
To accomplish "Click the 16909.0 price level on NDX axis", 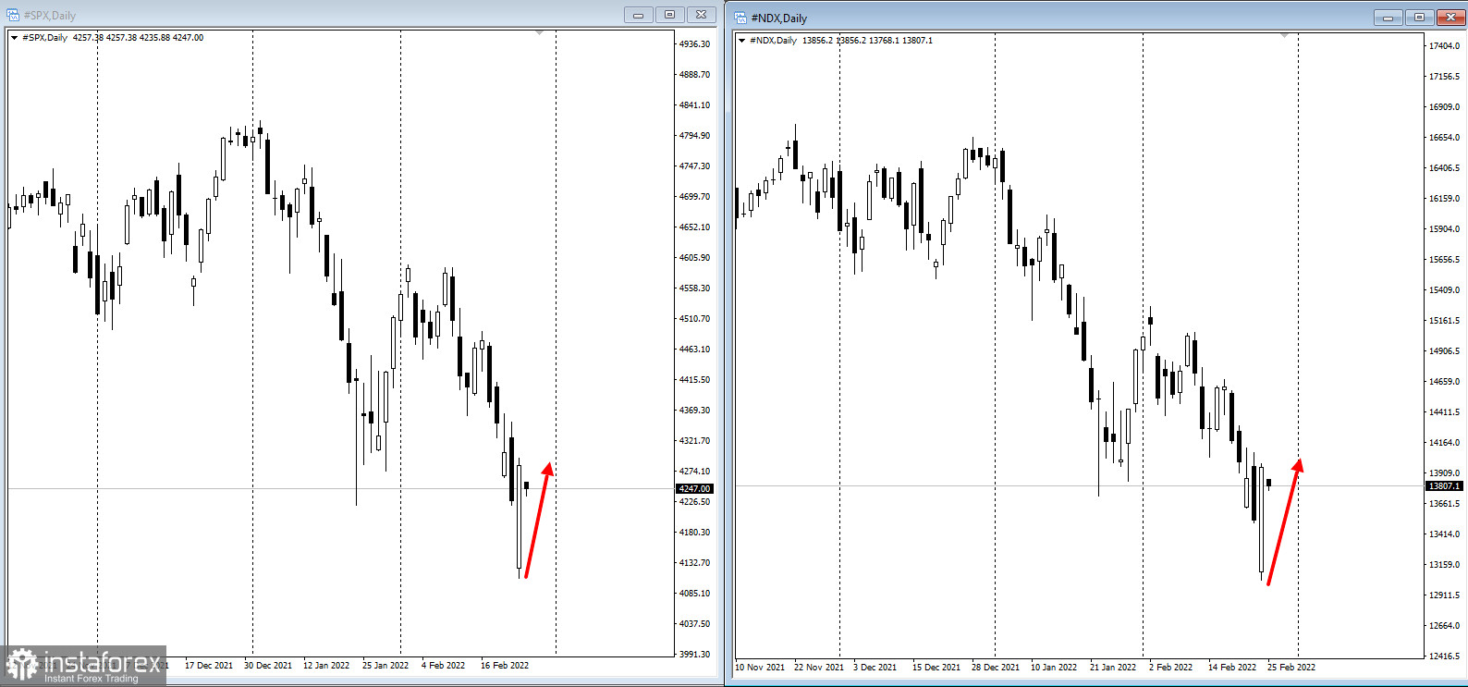I will (x=1444, y=107).
